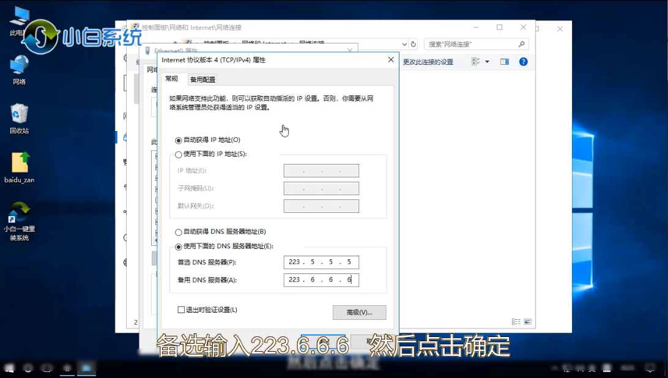Click the 首选 DNS 服务器 address field

coord(321,262)
